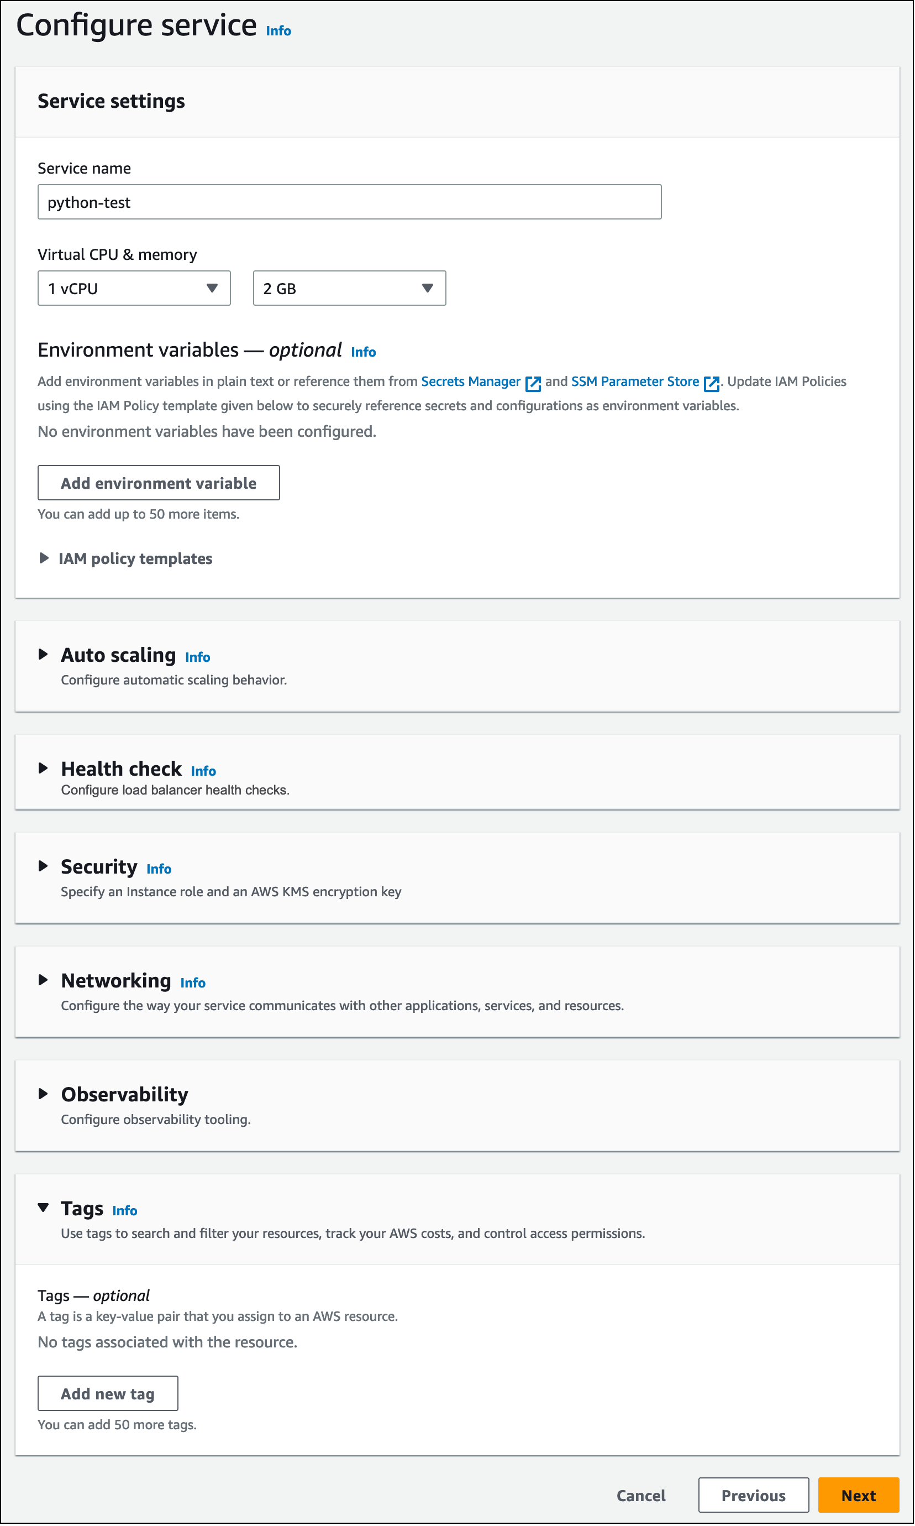Click inside the Service name field
This screenshot has width=915, height=1526.
(x=349, y=201)
